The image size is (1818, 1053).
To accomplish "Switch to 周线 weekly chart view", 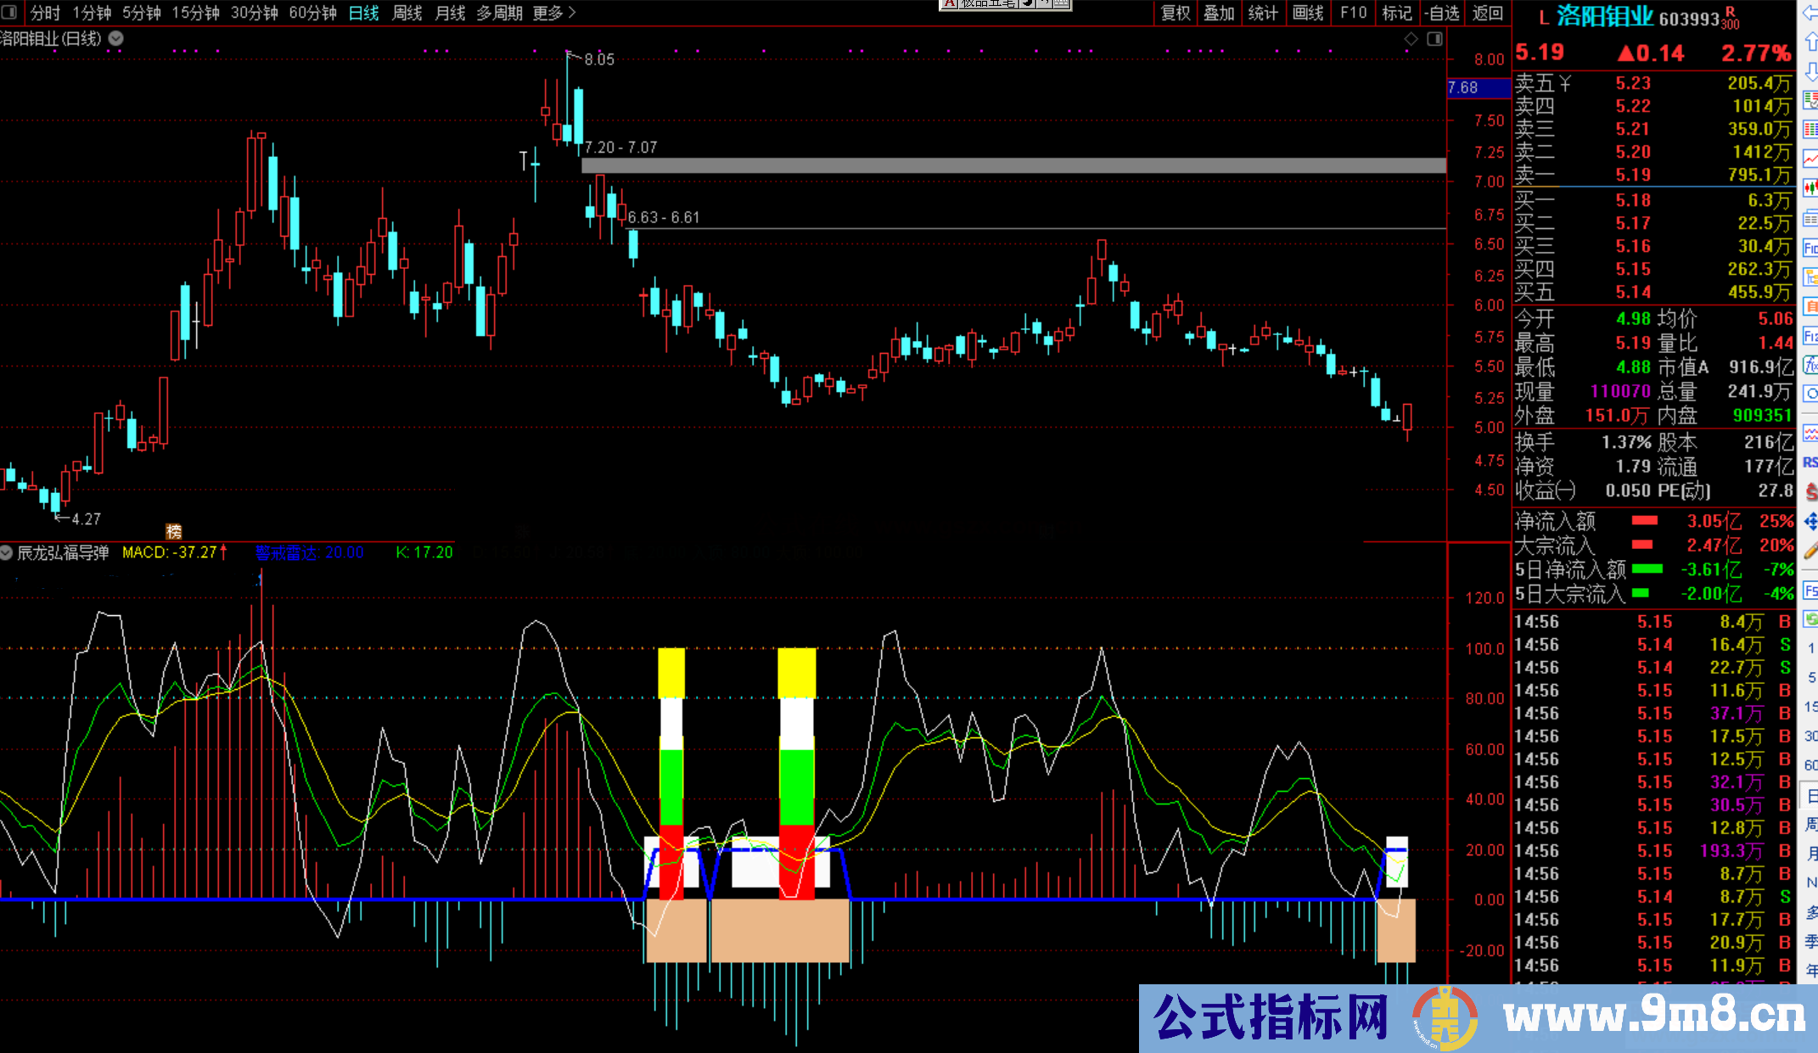I will [406, 13].
